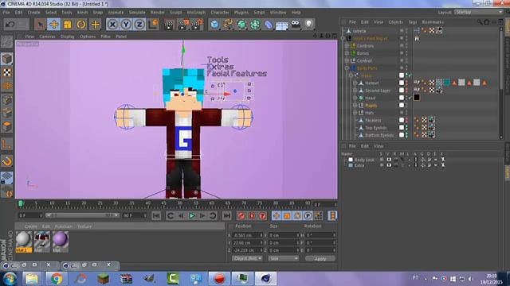Screen dimensions: 510x286
Task: Toggle Bottom Eyelids layer box
Action: pos(402,135)
